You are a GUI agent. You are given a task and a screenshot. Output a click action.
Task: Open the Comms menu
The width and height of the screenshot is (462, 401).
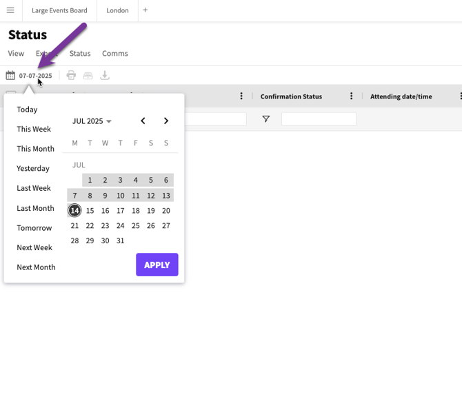click(115, 53)
